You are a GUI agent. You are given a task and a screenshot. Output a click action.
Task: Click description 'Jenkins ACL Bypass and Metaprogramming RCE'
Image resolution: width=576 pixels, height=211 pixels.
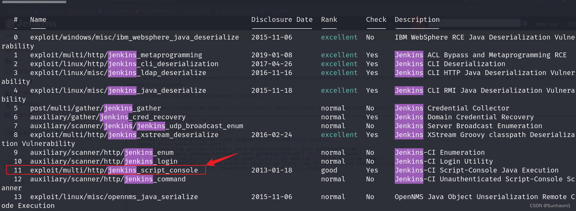point(481,55)
